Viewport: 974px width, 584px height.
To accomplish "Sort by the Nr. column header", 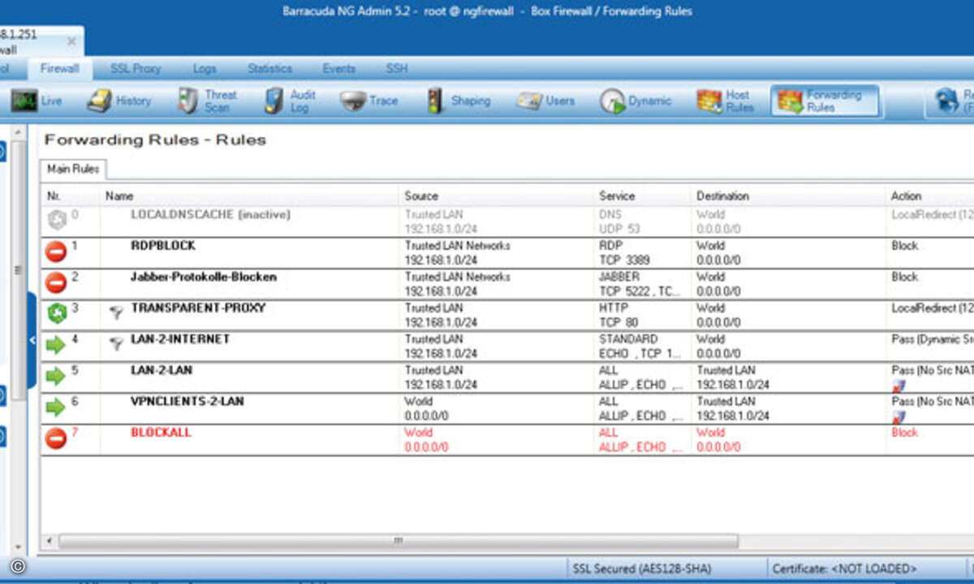I will (70, 195).
